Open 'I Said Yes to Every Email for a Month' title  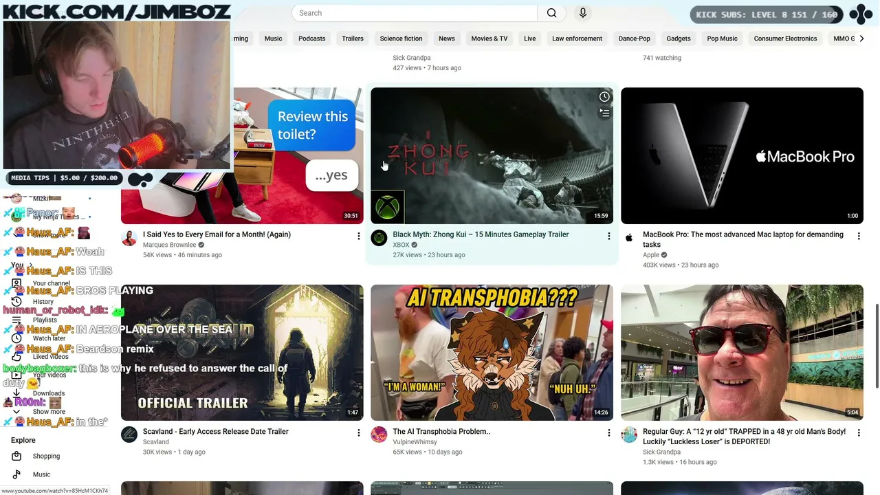pyautogui.click(x=217, y=234)
